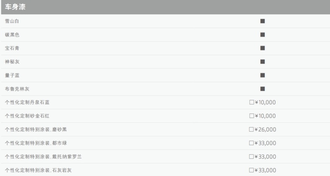The width and height of the screenshot is (330, 176).
Task: Click the 个性化定制特别涂装,都市绿 label
Action: coord(36,143)
